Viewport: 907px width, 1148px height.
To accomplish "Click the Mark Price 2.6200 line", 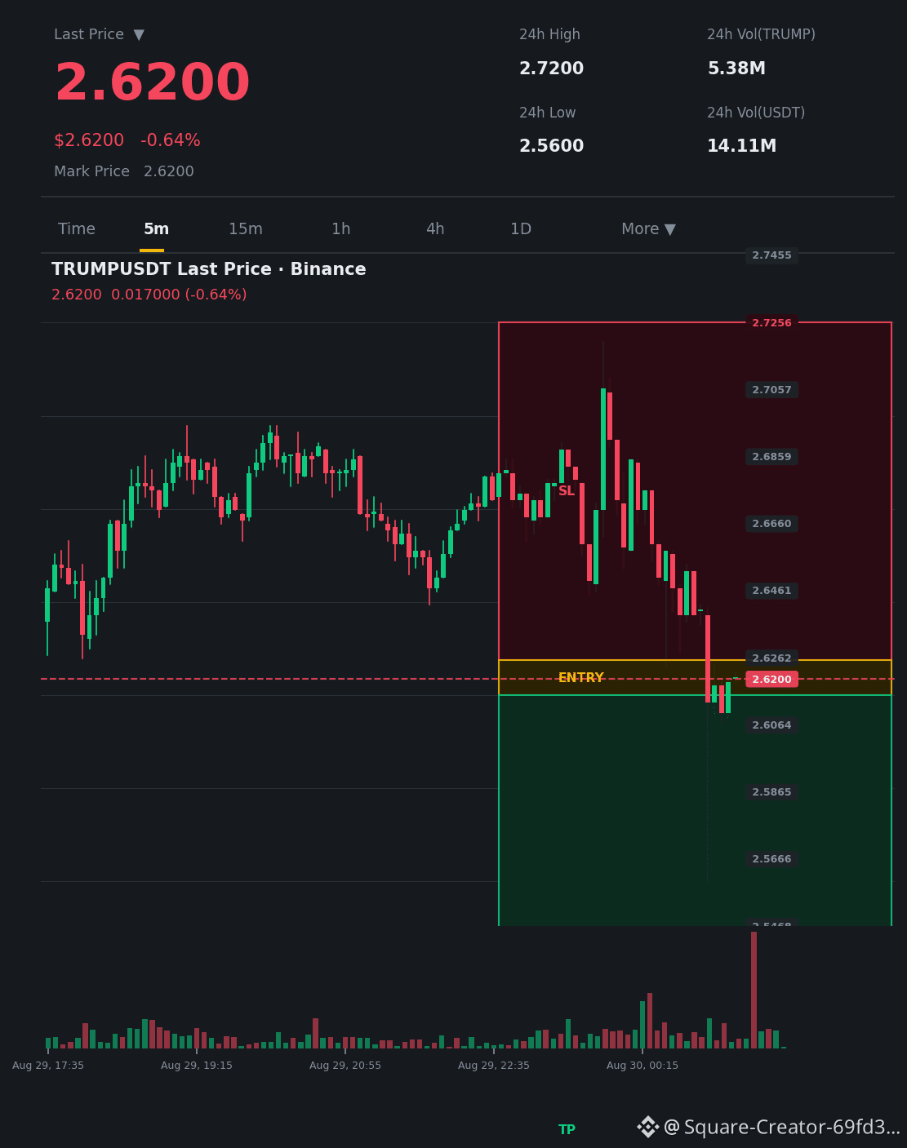I will [124, 171].
